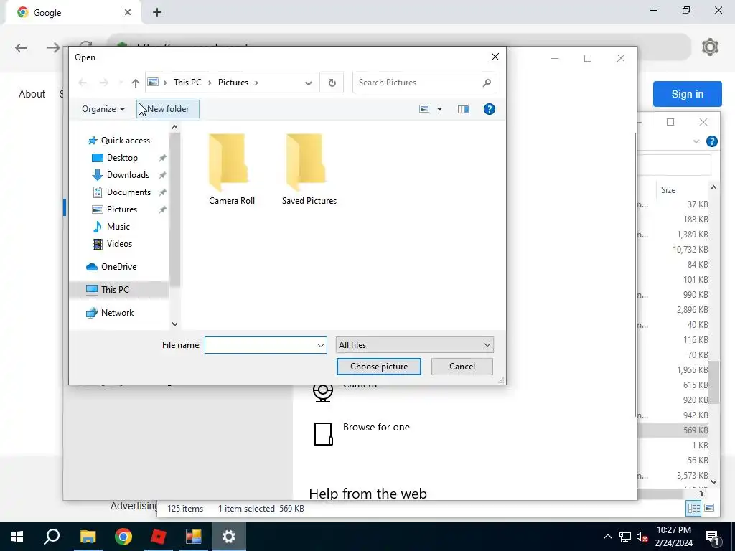The width and height of the screenshot is (735, 551).
Task: Select the 569 KB row in Explorer
Action: tap(673, 430)
